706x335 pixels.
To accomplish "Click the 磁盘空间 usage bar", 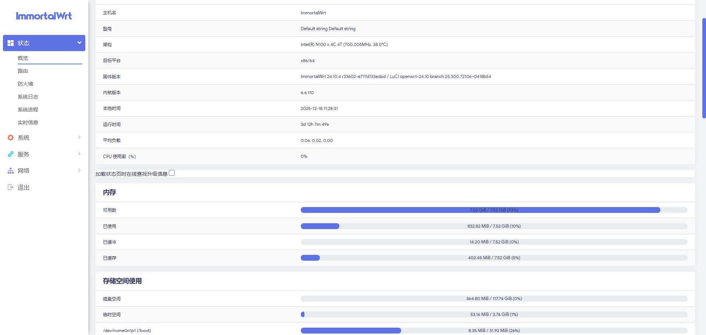I will pyautogui.click(x=494, y=299).
